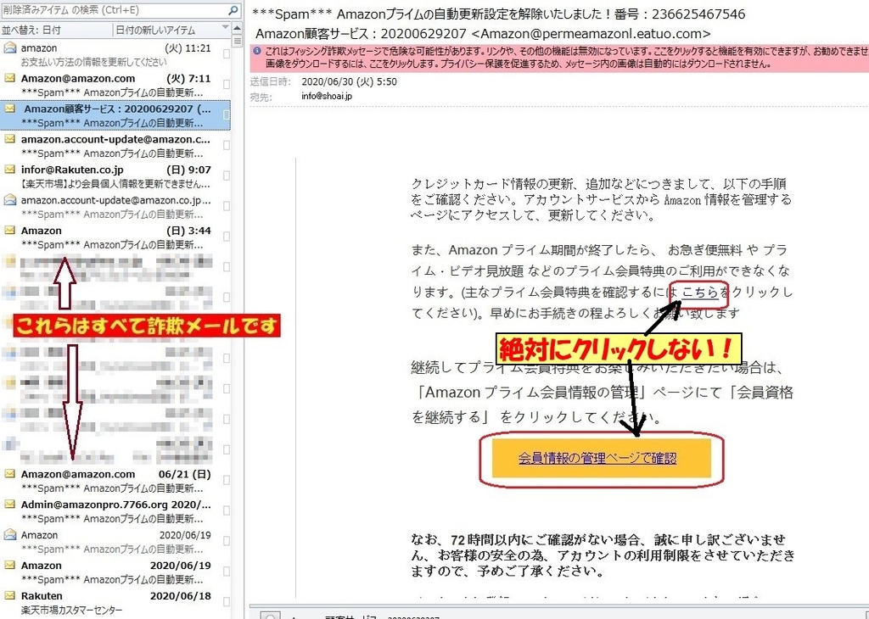Toggle the flag box for the Rakuten 2020/06/18 message

pos(226,602)
